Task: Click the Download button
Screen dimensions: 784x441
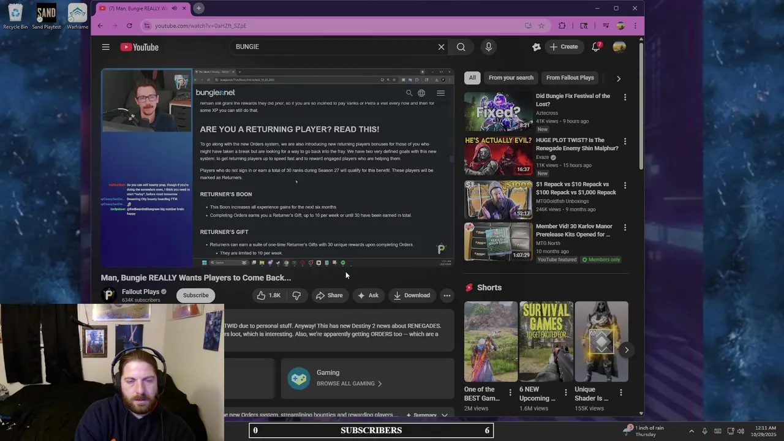Action: coord(412,295)
